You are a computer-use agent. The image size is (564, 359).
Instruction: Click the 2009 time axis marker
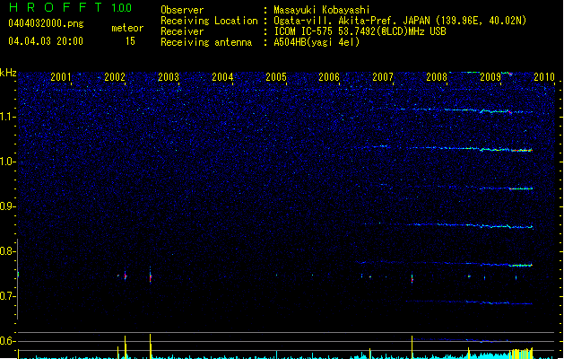coord(490,77)
